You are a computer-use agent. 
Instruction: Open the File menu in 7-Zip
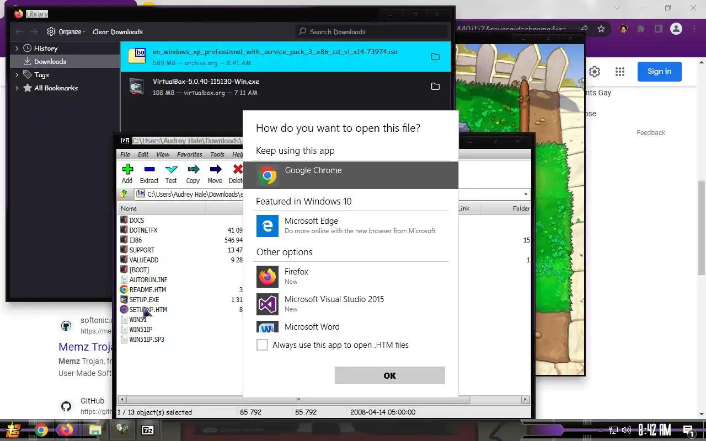(x=125, y=154)
